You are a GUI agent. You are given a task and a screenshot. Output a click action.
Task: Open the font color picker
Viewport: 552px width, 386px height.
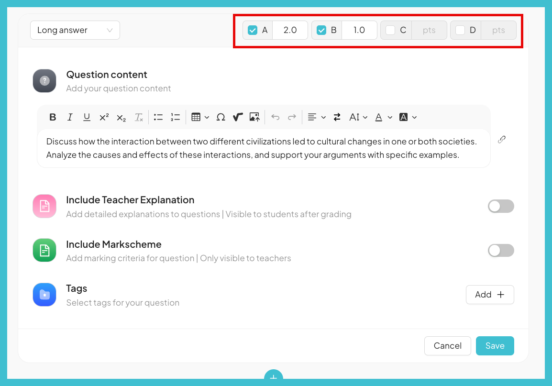pyautogui.click(x=383, y=117)
